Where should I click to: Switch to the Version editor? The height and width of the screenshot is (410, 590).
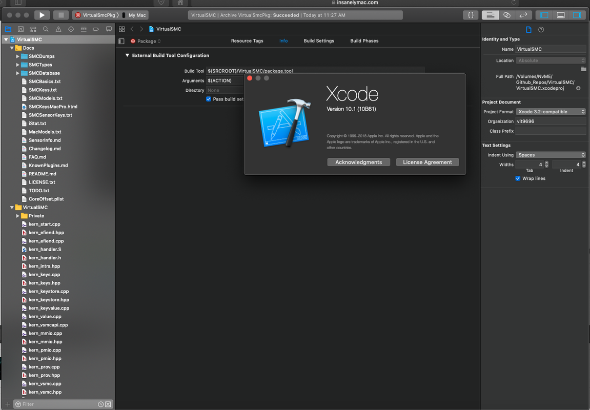point(523,15)
